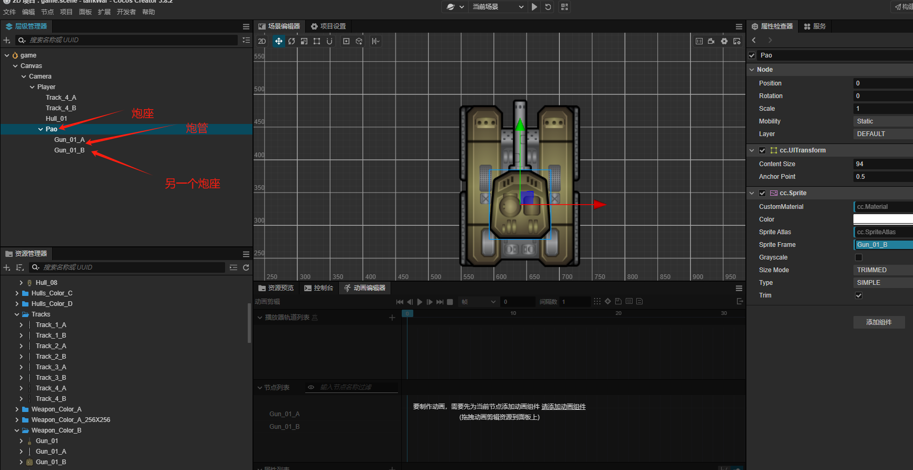Collapse the Pao node in hierarchy
Screen dimensions: 913x470
[x=41, y=129]
